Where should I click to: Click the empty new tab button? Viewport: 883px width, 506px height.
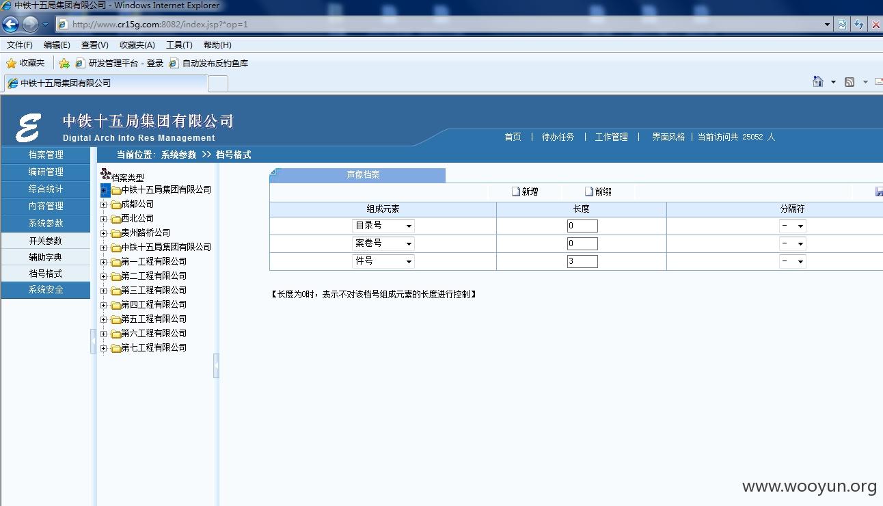tap(218, 83)
